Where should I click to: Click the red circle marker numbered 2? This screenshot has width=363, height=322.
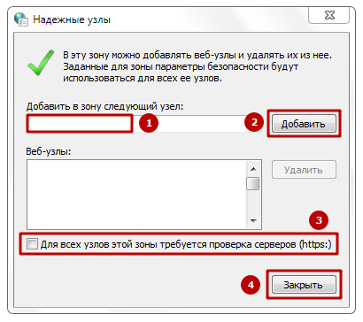click(x=254, y=122)
